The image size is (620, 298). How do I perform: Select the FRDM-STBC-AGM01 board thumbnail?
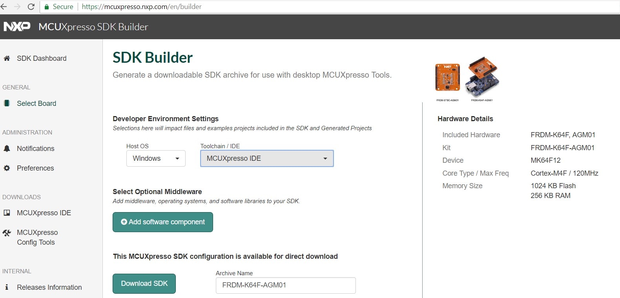pos(447,78)
